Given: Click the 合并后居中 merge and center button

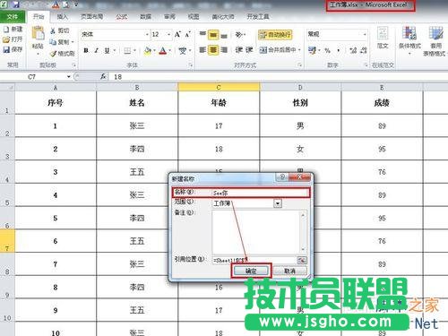Looking at the screenshot, I should (278, 50).
